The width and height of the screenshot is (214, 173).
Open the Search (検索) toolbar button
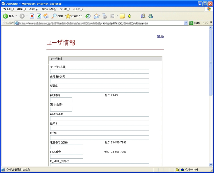tap(57, 16)
